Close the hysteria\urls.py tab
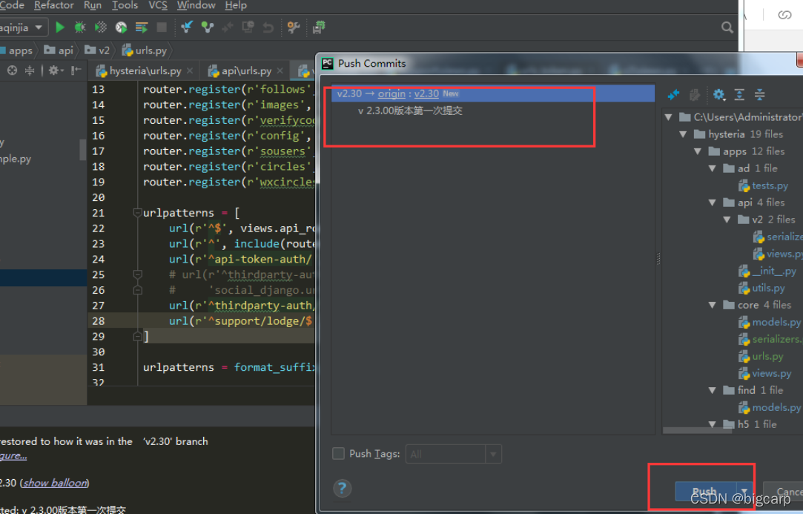 tap(190, 70)
